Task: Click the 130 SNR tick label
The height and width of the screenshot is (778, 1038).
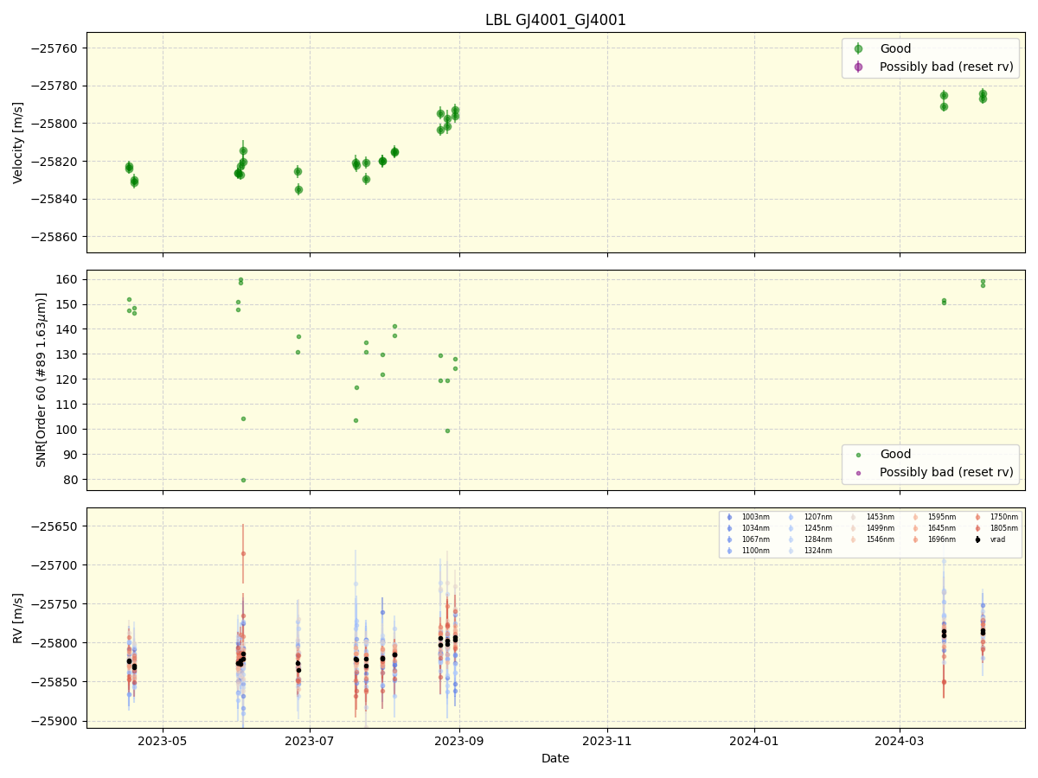Action: pos(67,354)
